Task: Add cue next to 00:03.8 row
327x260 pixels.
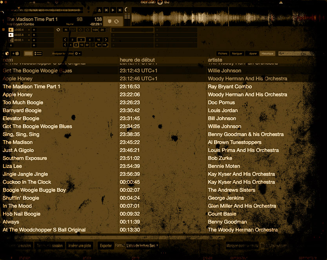Action: (34, 35)
